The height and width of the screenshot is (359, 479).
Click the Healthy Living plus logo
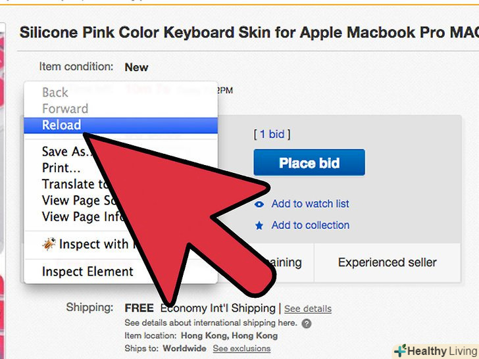point(399,351)
